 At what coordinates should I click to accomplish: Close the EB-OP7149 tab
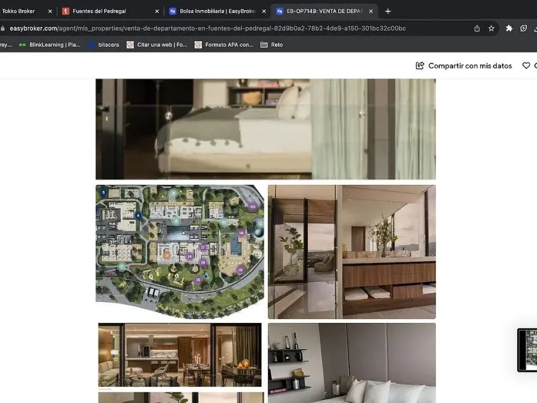371,12
